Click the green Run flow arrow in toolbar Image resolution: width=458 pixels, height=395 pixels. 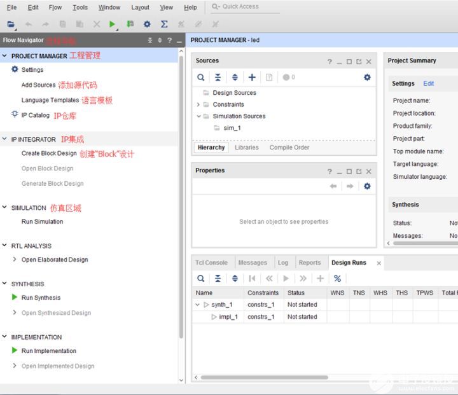tap(111, 24)
